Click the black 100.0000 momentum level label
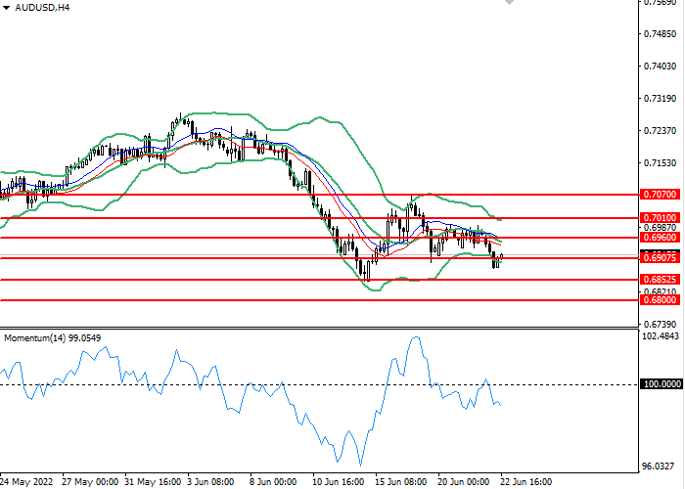The image size is (685, 489). tap(662, 384)
